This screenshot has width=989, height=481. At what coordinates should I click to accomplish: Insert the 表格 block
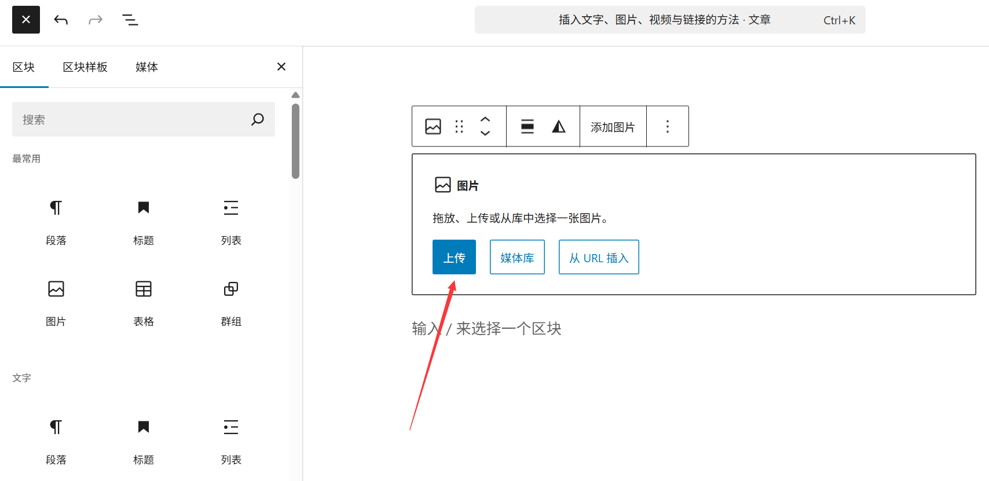(144, 304)
